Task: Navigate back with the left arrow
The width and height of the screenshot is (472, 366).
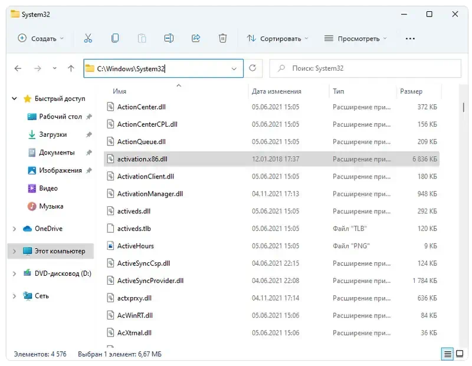Action: click(x=18, y=68)
